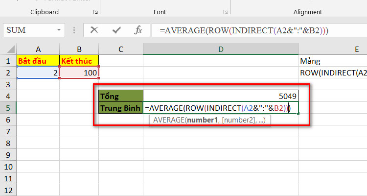Viewport: 367px width, 196px height.
Task: Select row 4 header
Action: pos(8,96)
